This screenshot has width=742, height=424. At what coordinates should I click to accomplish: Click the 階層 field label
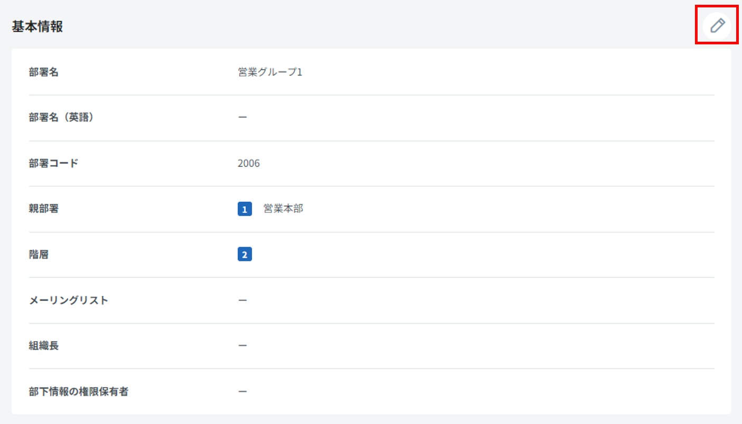(x=39, y=255)
